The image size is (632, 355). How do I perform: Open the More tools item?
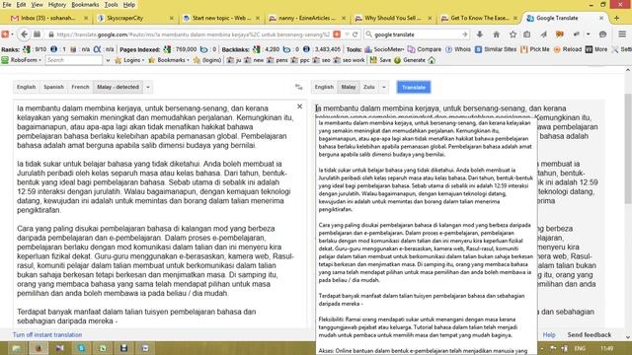pyautogui.click(x=596, y=49)
